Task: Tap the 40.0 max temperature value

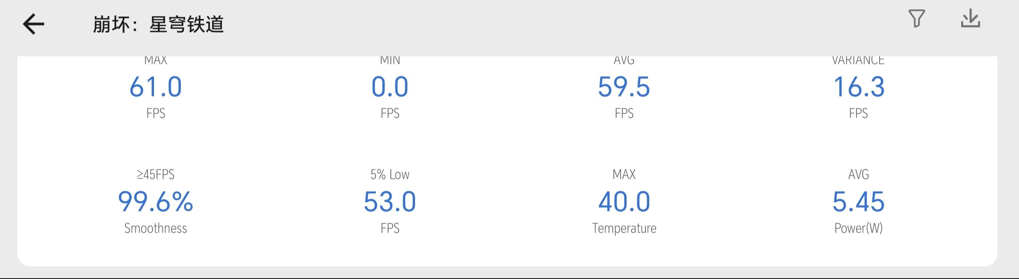Action: tap(624, 201)
